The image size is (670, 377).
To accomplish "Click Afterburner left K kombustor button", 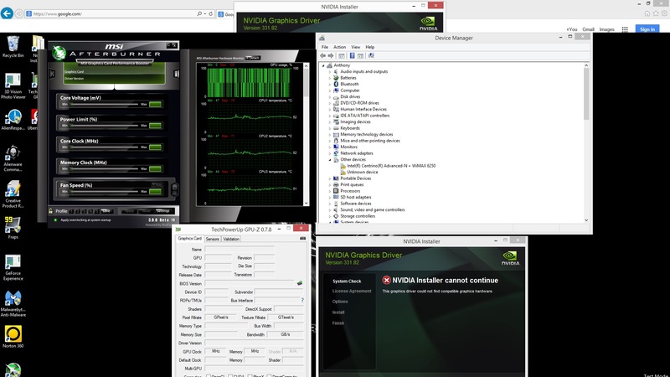I will click(52, 74).
